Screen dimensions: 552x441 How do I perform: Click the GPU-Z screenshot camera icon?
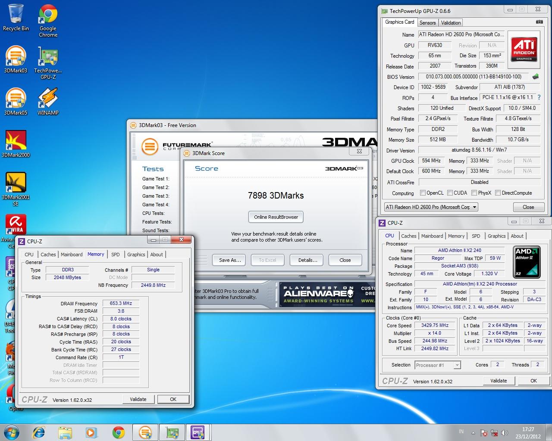[x=539, y=22]
